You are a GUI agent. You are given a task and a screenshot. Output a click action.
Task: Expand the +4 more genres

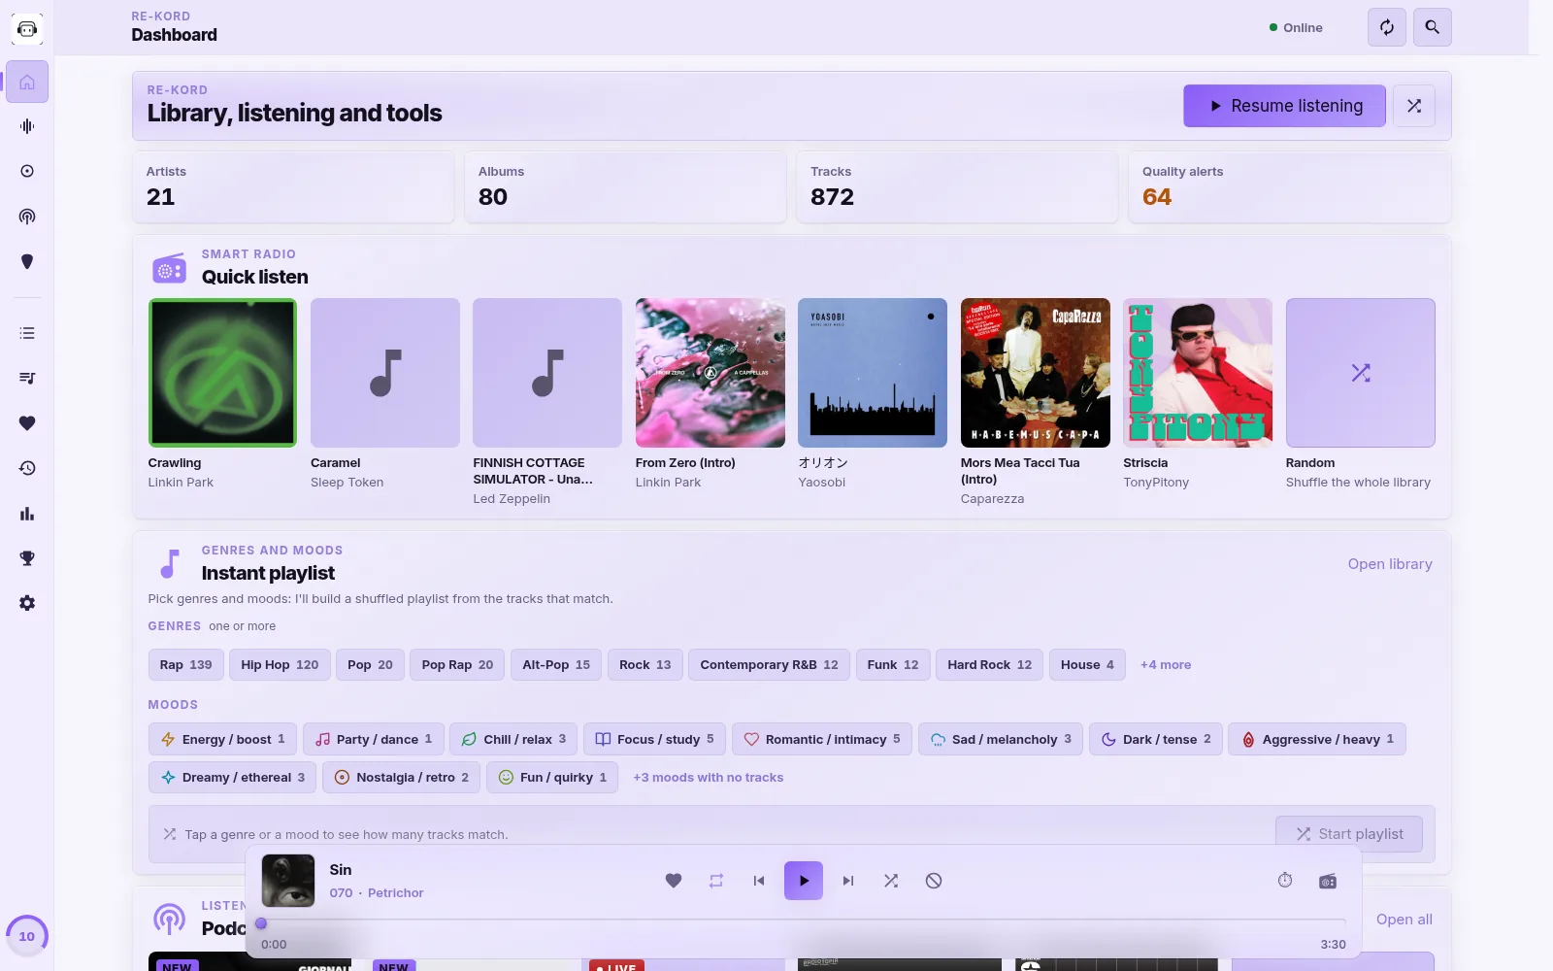[x=1166, y=665]
